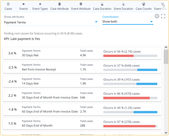Click the -2.5 % contribution value
Screen dimensions: 169x136
tap(12, 67)
